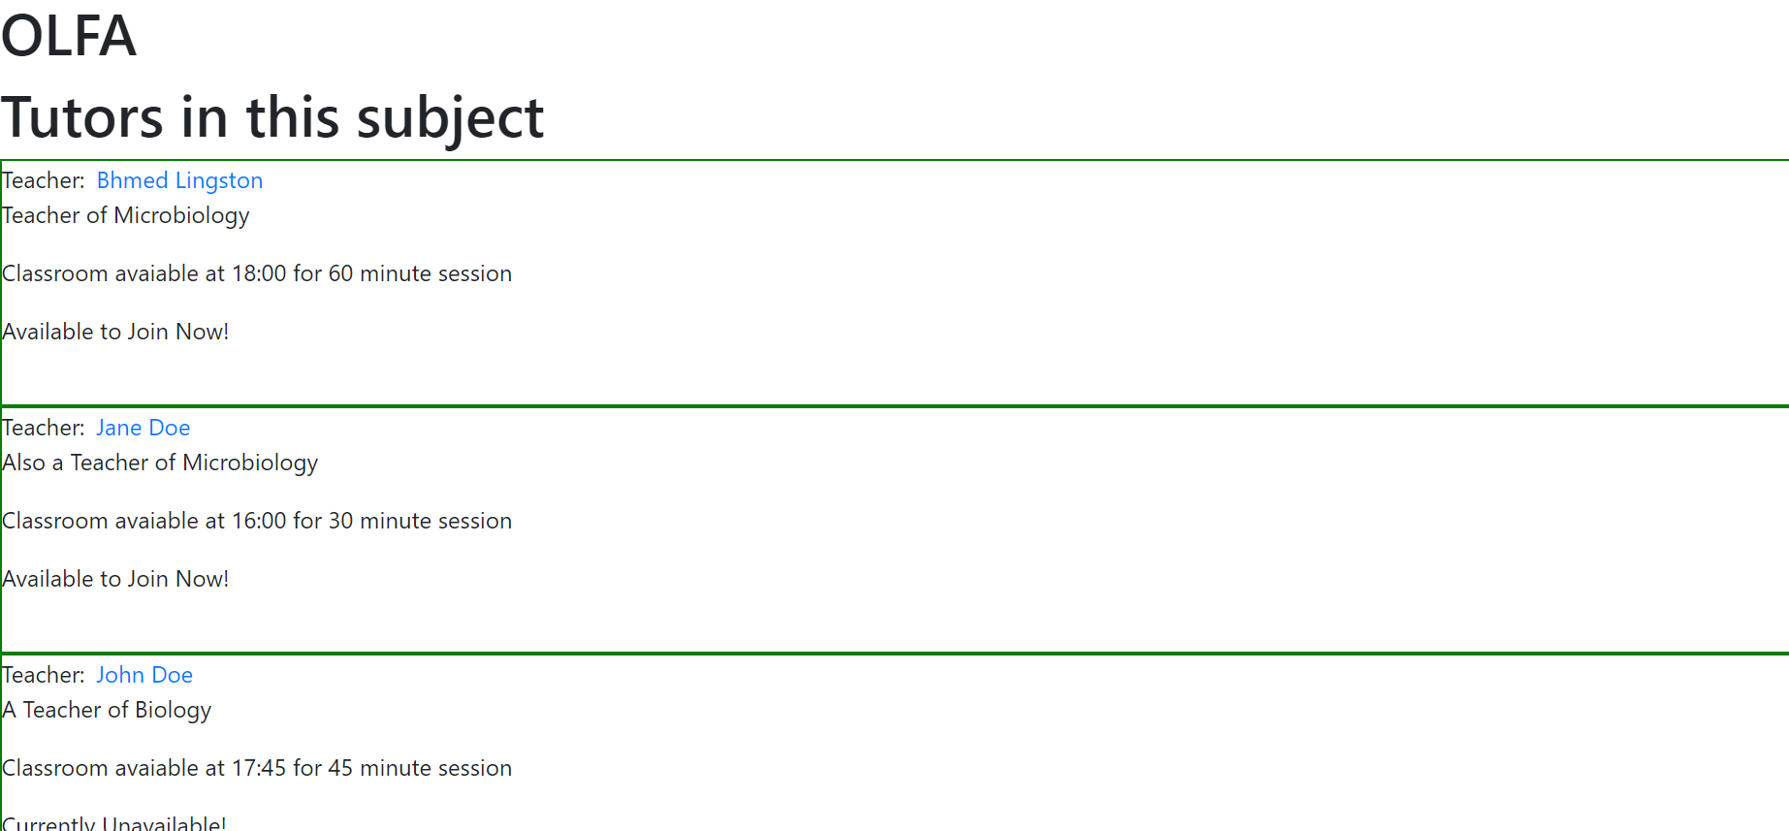The width and height of the screenshot is (1789, 831).
Task: Select the 18:00 60 minute classroom line
Action: [257, 273]
